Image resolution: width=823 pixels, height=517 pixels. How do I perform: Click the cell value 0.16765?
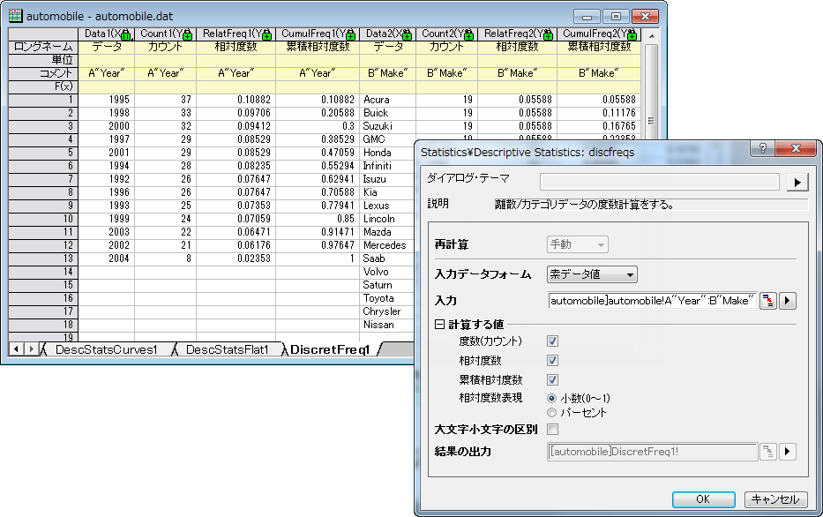(599, 126)
